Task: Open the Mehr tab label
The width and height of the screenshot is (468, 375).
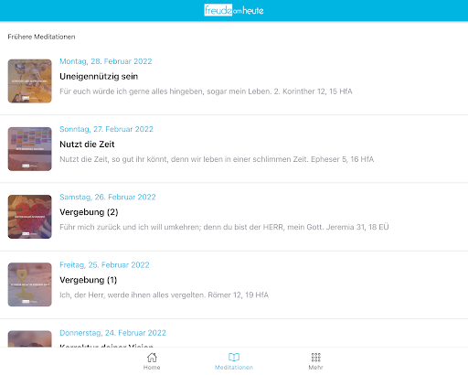Action: click(316, 368)
